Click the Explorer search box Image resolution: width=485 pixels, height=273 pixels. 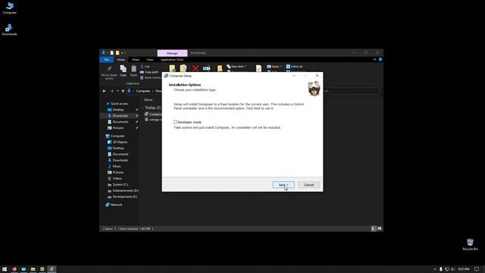[351, 91]
